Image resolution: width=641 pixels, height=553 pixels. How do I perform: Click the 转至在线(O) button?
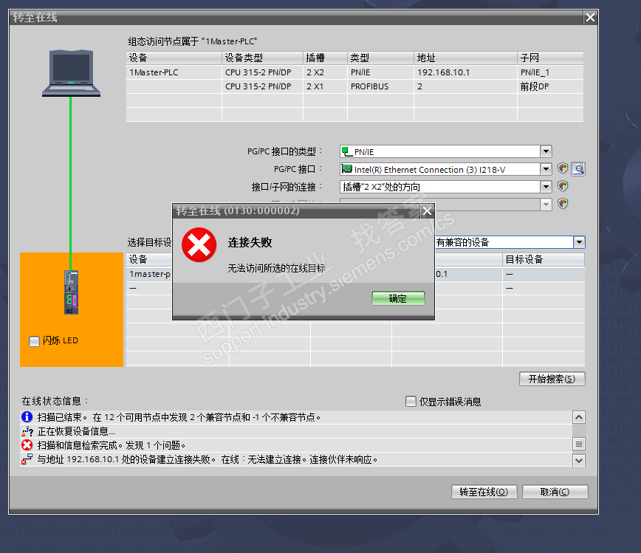click(484, 492)
